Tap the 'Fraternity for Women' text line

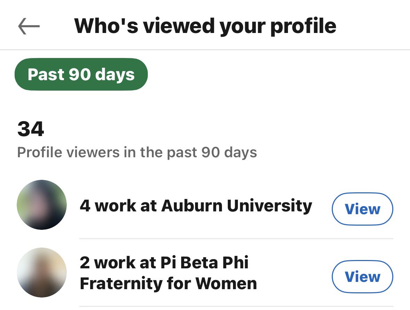[168, 283]
